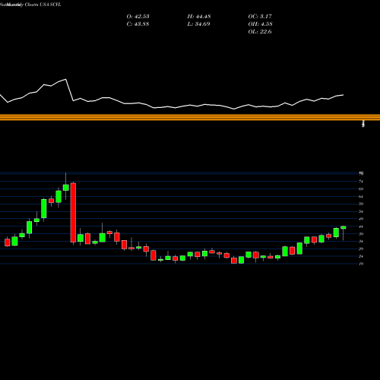Click the 39 price axis label

(361, 234)
